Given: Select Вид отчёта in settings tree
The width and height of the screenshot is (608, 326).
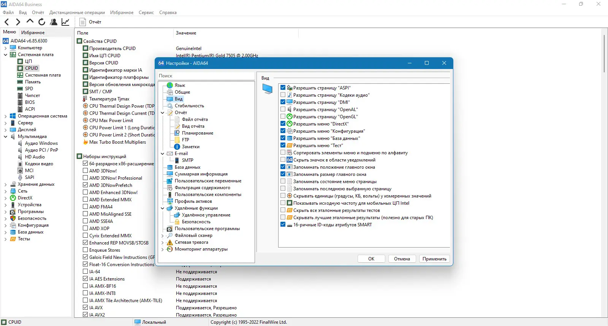Looking at the screenshot, I should pyautogui.click(x=193, y=126).
